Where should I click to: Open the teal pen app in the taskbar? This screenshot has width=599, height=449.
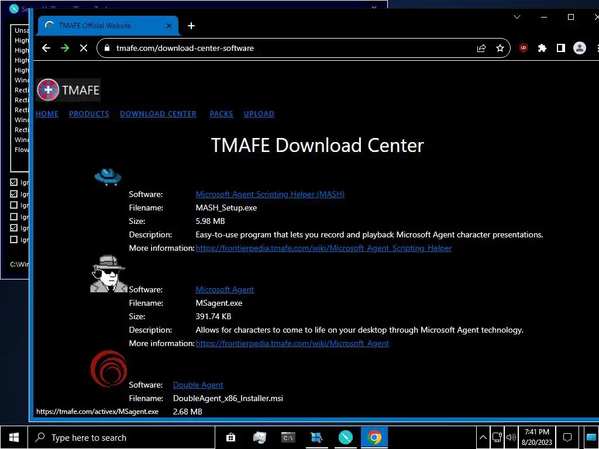coord(346,437)
